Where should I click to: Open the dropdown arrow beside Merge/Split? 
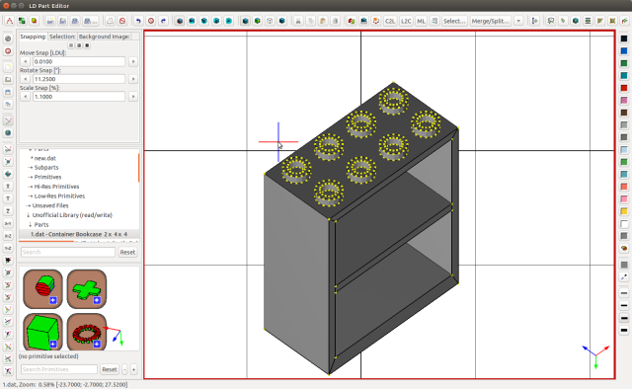(x=518, y=21)
